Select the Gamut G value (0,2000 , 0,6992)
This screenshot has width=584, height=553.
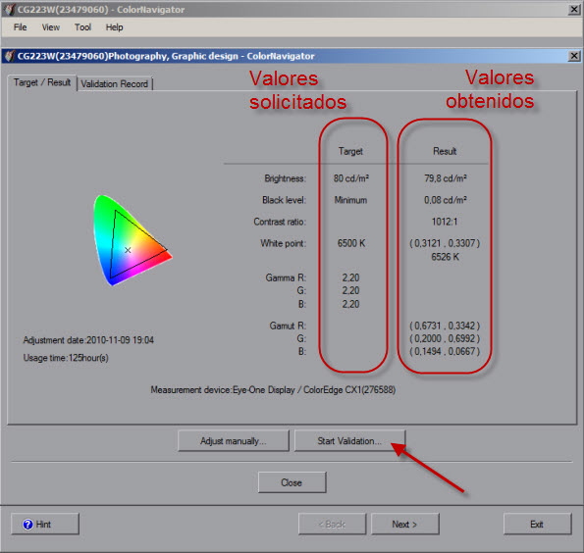(445, 338)
